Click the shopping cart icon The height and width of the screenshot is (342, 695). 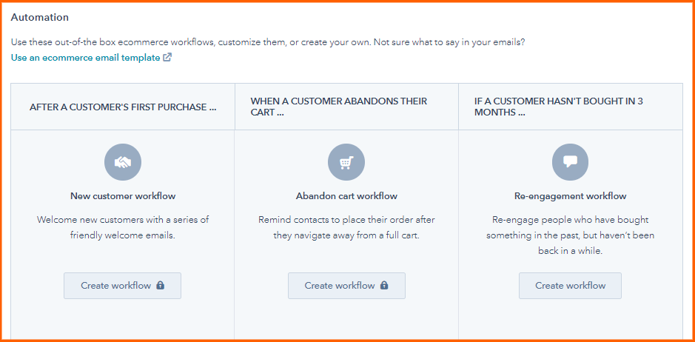tap(346, 161)
